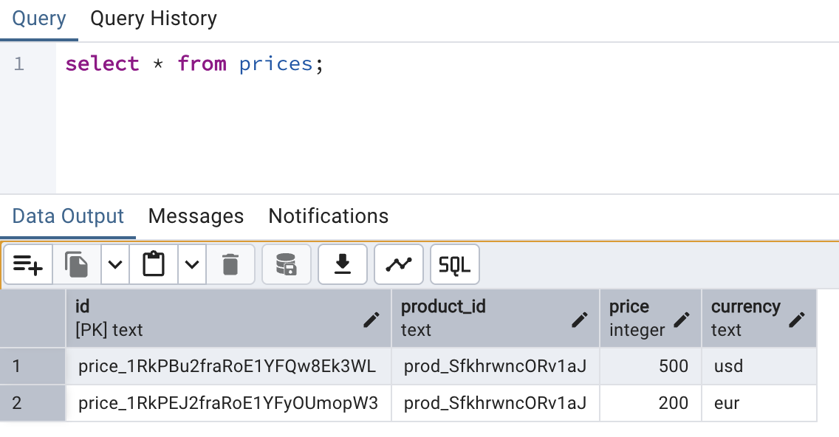This screenshot has height=437, width=839.
Task: Click the edit pencil on id column
Action: pyautogui.click(x=371, y=320)
